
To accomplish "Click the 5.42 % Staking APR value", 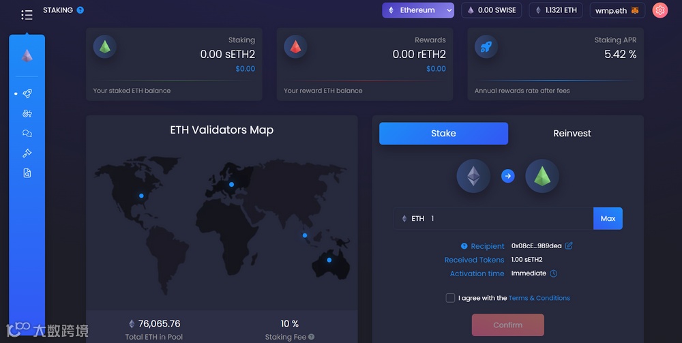I will (620, 55).
